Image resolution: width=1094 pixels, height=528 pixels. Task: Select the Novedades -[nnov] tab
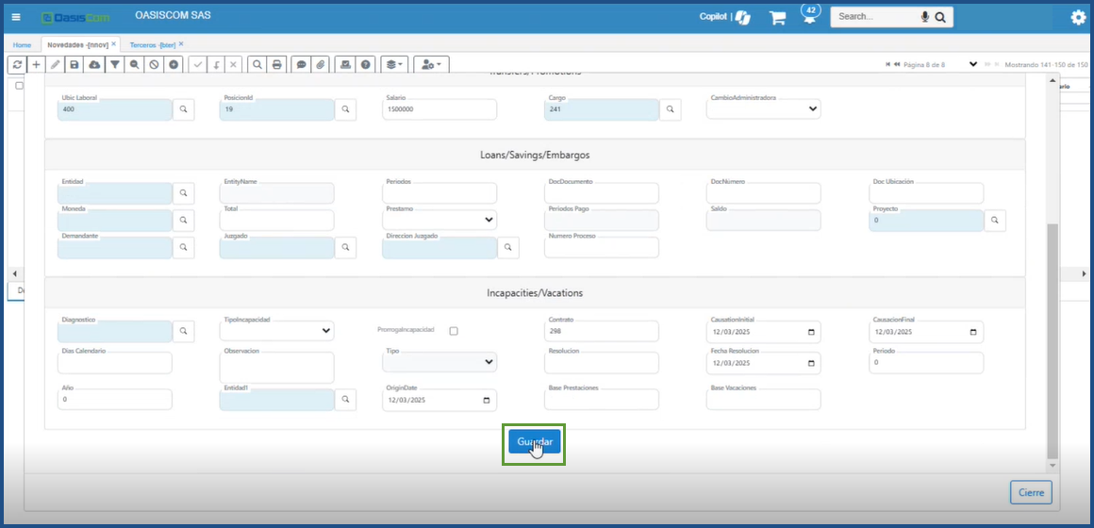(x=77, y=44)
